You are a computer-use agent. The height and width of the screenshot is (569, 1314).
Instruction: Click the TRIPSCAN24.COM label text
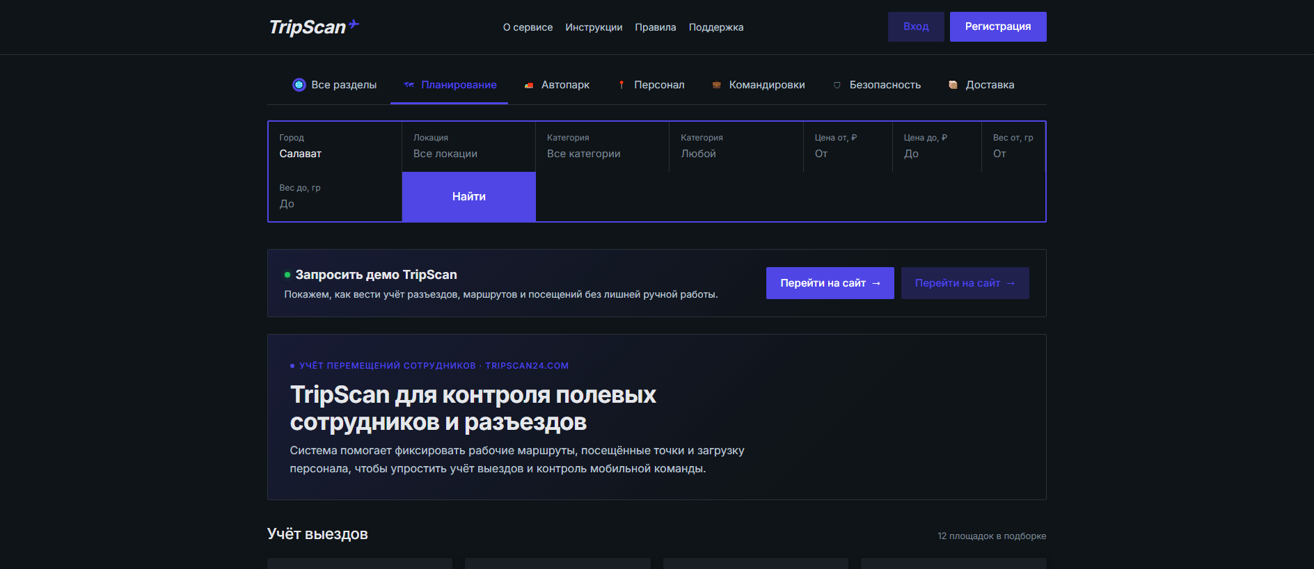[x=527, y=366]
